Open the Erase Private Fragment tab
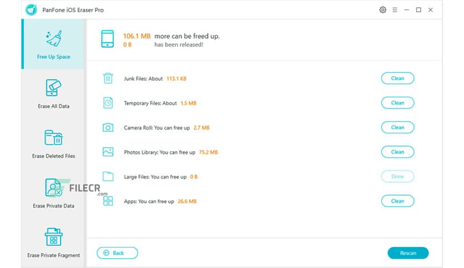 tap(53, 243)
